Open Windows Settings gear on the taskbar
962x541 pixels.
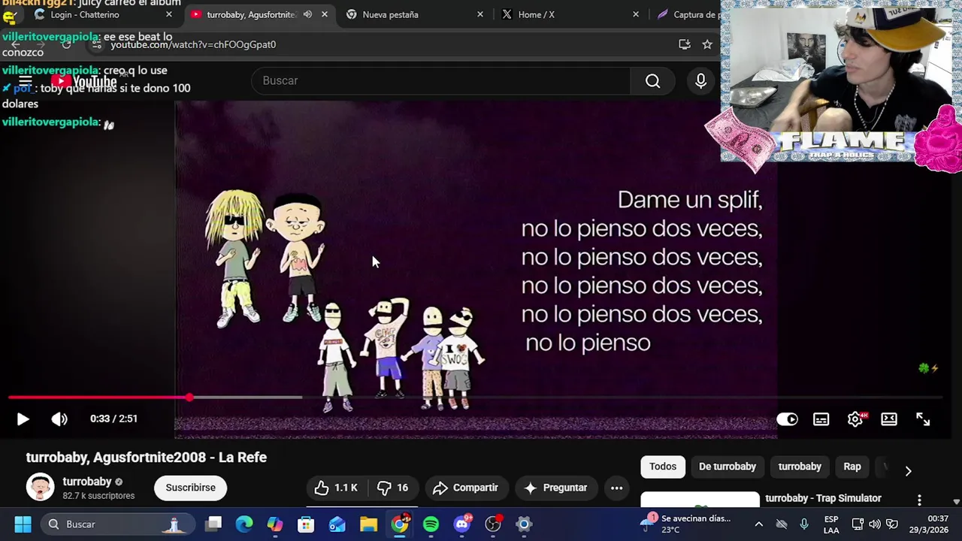(524, 524)
